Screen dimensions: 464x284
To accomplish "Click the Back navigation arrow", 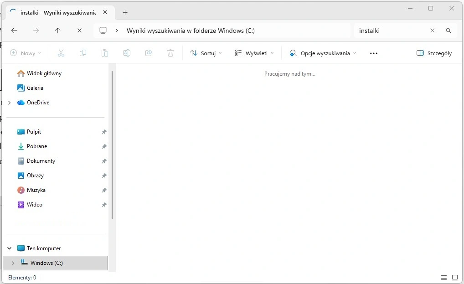I will [14, 31].
